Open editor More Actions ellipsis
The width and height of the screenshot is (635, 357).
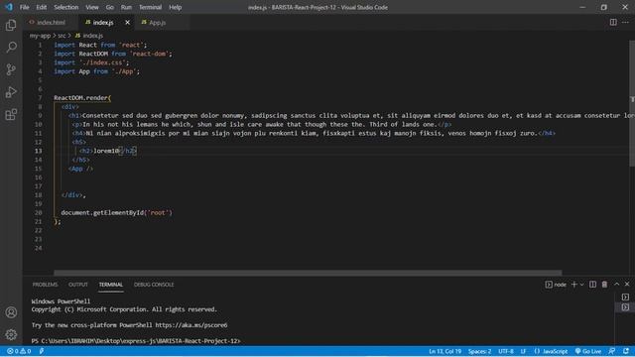click(x=625, y=22)
